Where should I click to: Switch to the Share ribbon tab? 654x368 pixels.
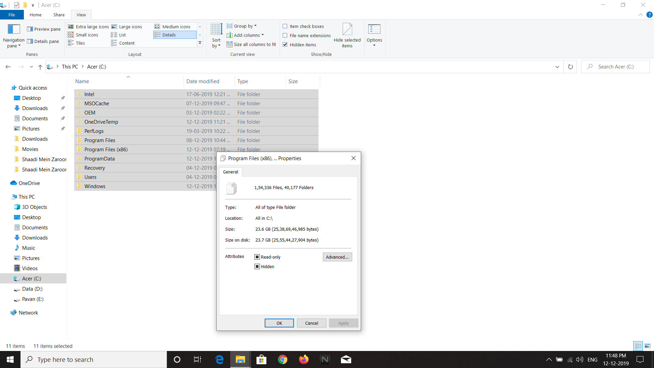coord(59,15)
